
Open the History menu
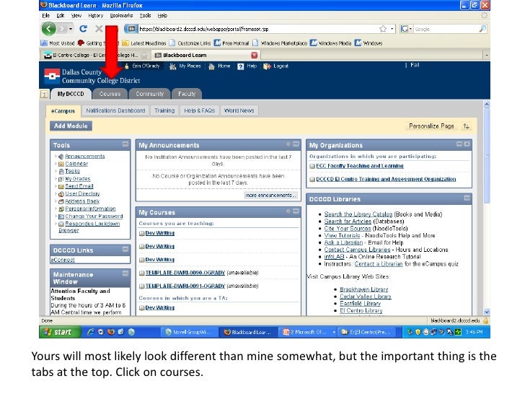click(95, 15)
